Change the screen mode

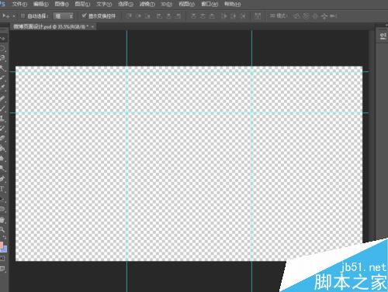[x=2, y=269]
